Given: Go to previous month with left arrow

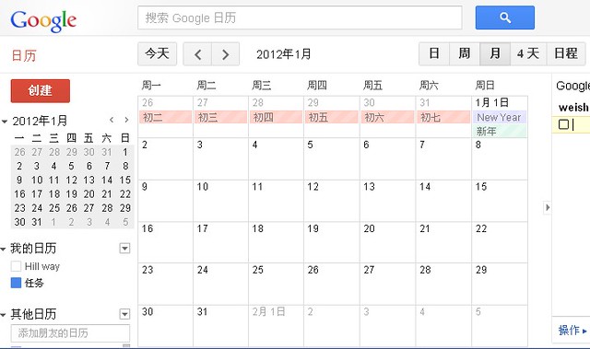Looking at the screenshot, I should (x=197, y=54).
